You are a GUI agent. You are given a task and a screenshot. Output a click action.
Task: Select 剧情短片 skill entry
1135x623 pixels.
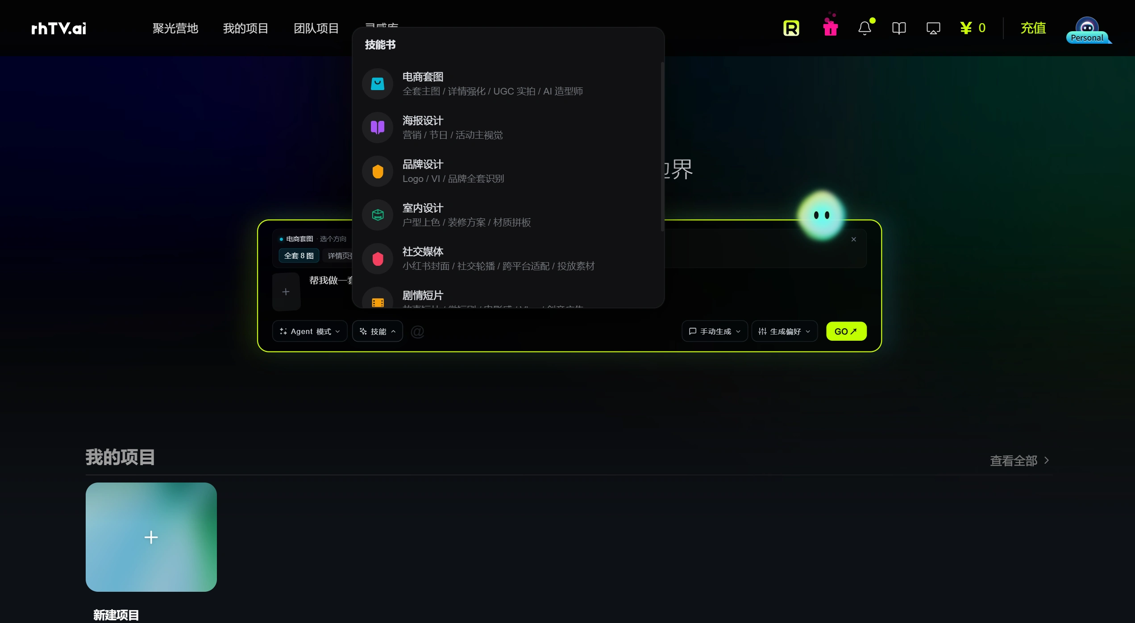coord(509,296)
